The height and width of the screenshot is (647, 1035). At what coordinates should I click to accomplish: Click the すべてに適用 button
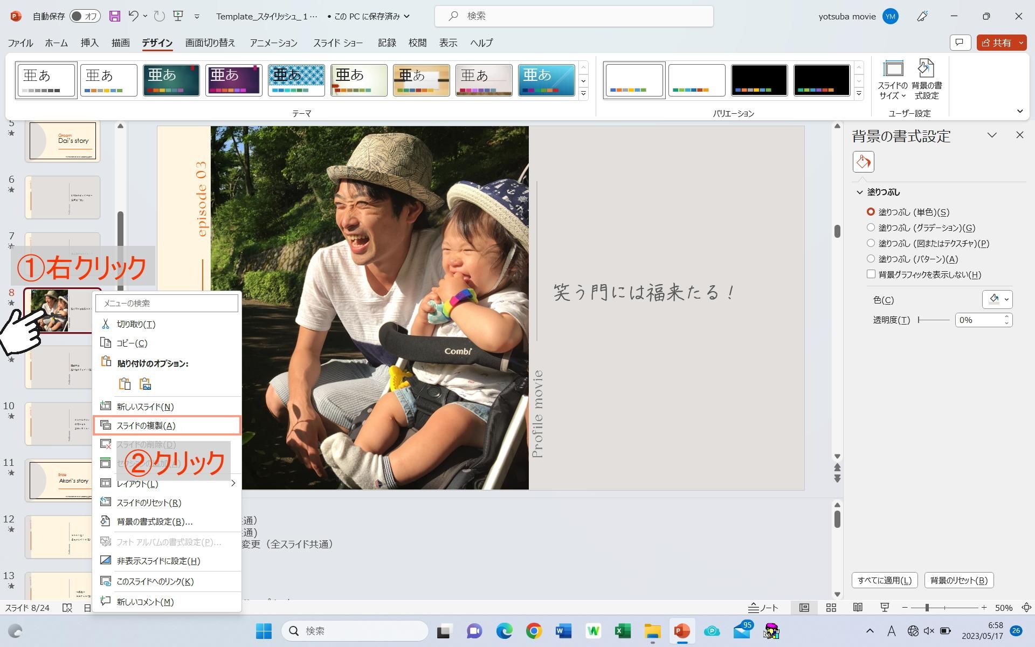(884, 580)
